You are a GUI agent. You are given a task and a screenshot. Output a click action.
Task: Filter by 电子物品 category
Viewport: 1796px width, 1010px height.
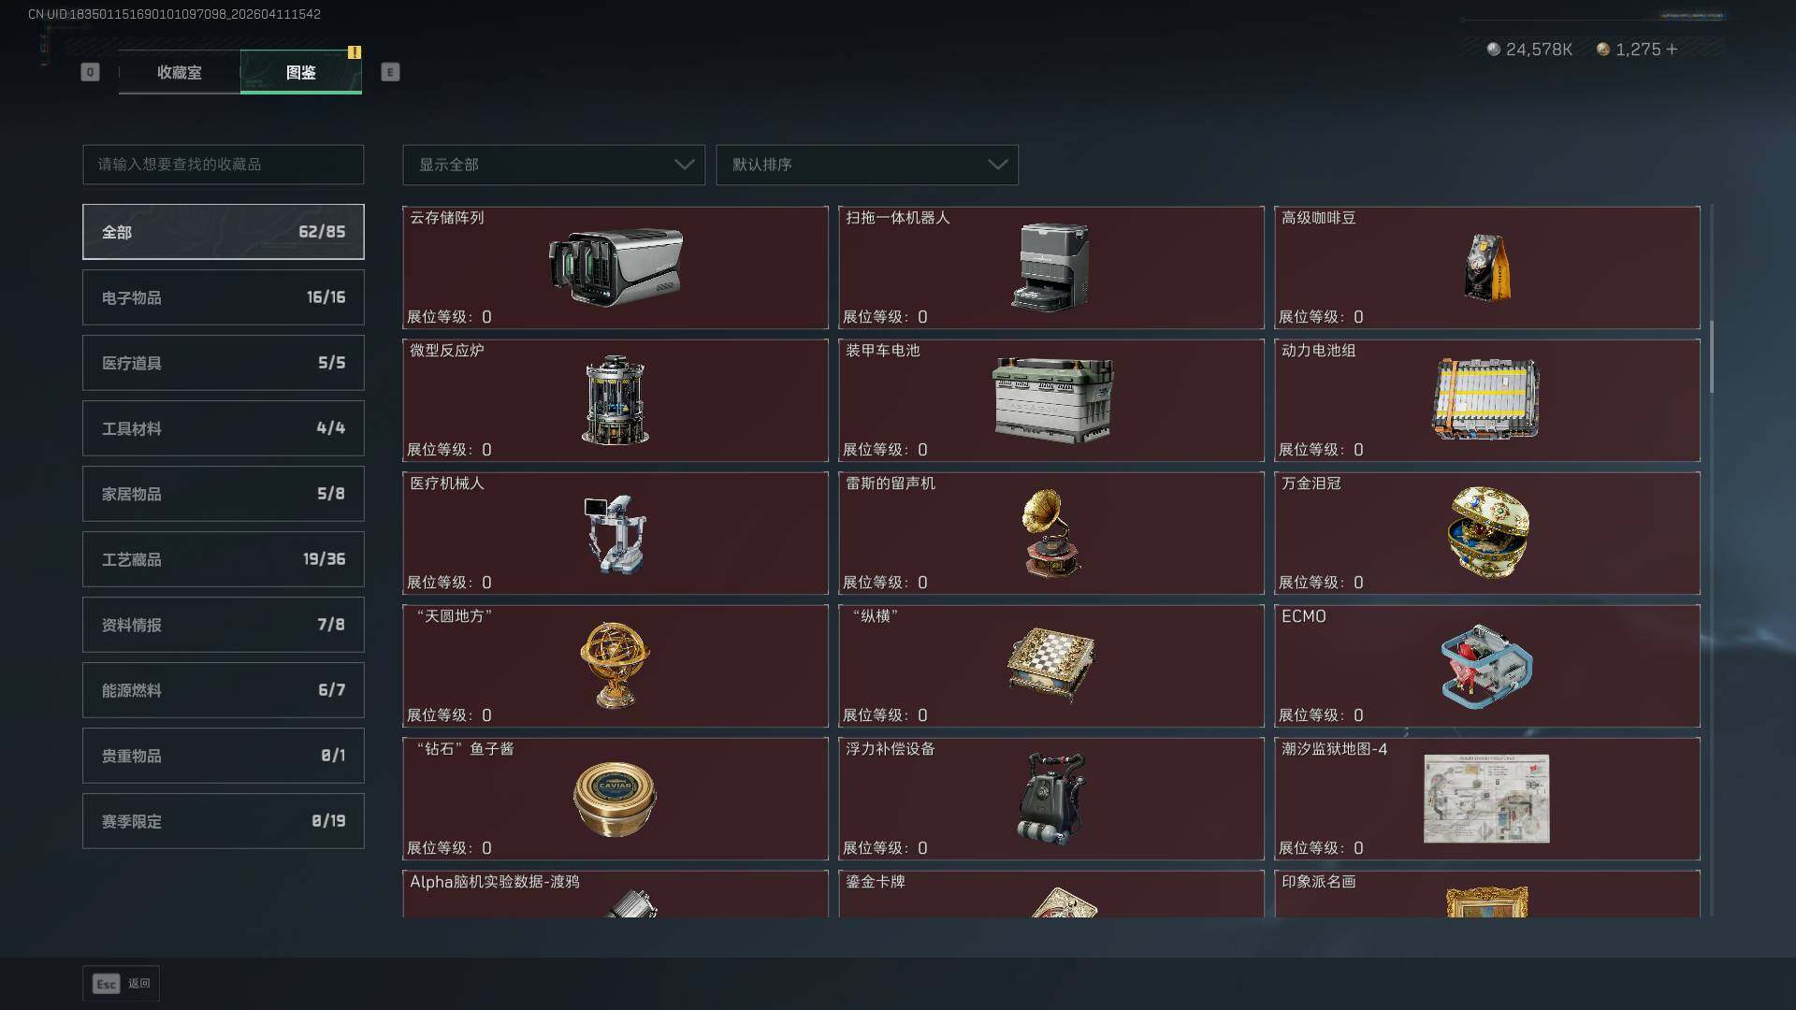[x=224, y=297]
